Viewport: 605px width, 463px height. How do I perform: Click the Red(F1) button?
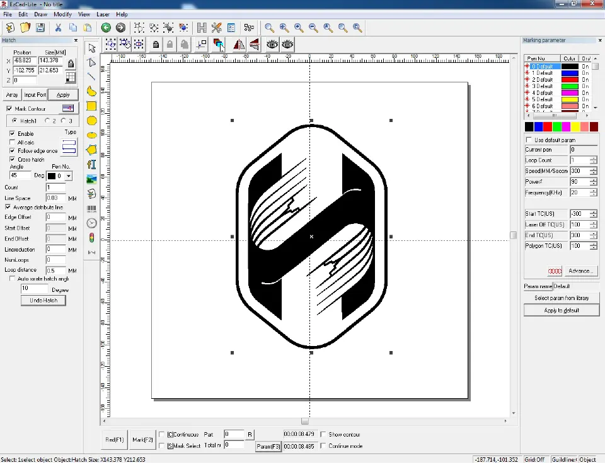(x=114, y=440)
